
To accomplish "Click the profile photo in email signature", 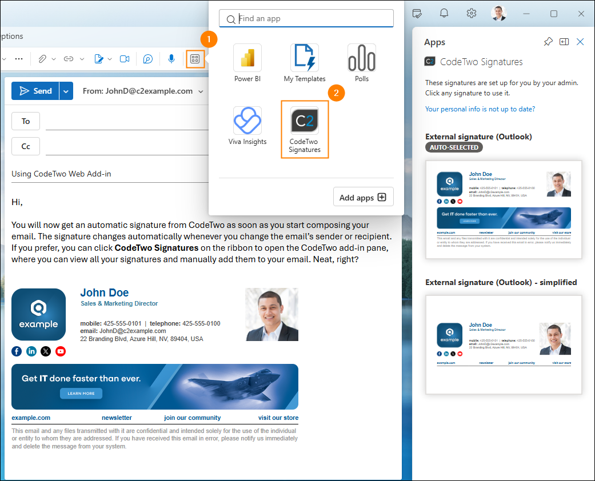I will tap(271, 314).
